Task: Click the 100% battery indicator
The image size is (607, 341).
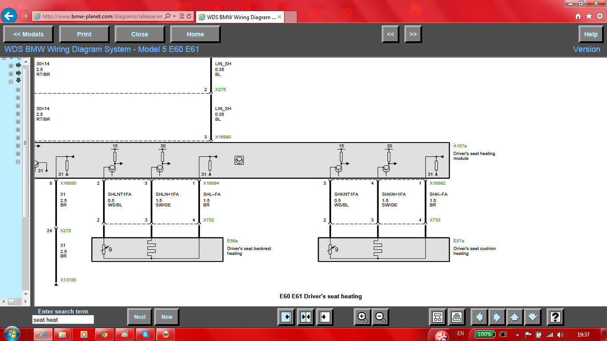Action: 485,334
